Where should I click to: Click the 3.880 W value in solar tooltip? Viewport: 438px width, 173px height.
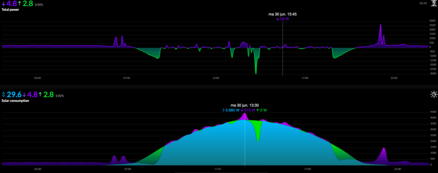[232, 110]
